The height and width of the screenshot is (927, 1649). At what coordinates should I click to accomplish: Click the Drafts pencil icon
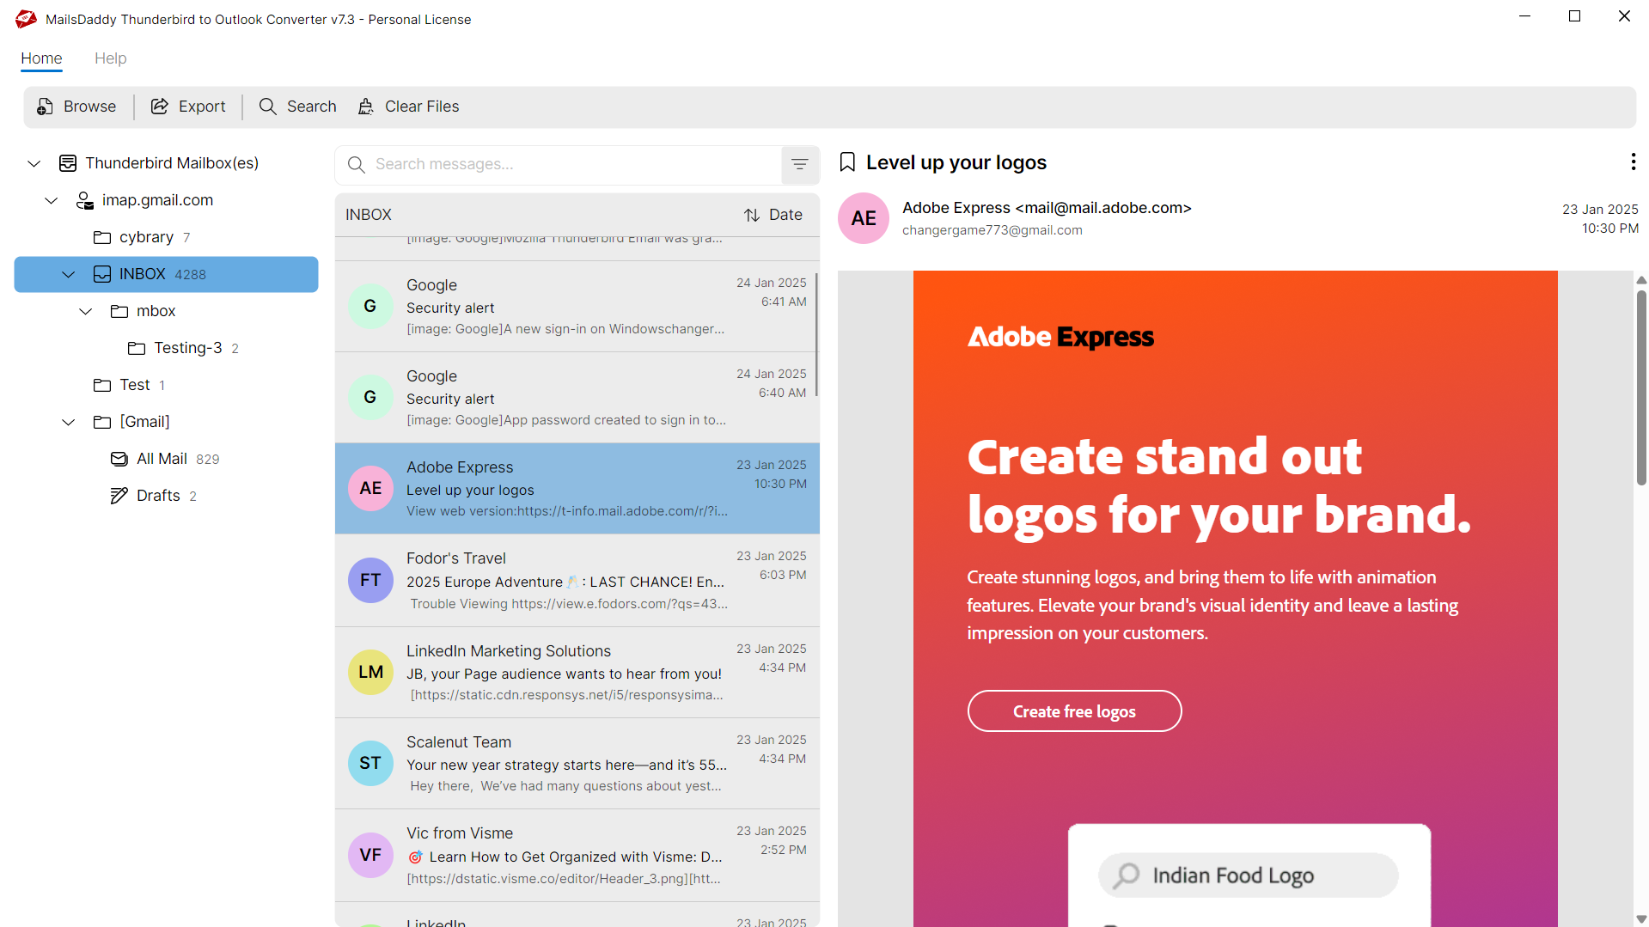[x=119, y=496]
